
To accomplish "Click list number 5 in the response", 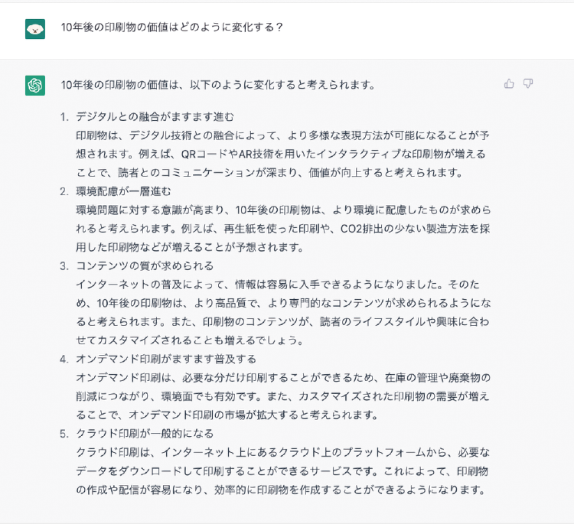I will [x=64, y=434].
